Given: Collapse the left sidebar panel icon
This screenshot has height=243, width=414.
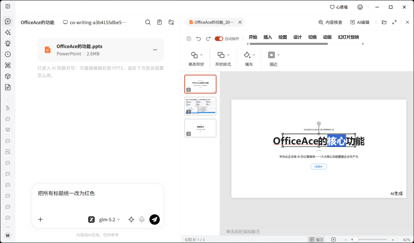Looking at the screenshot, I should (x=8, y=6).
